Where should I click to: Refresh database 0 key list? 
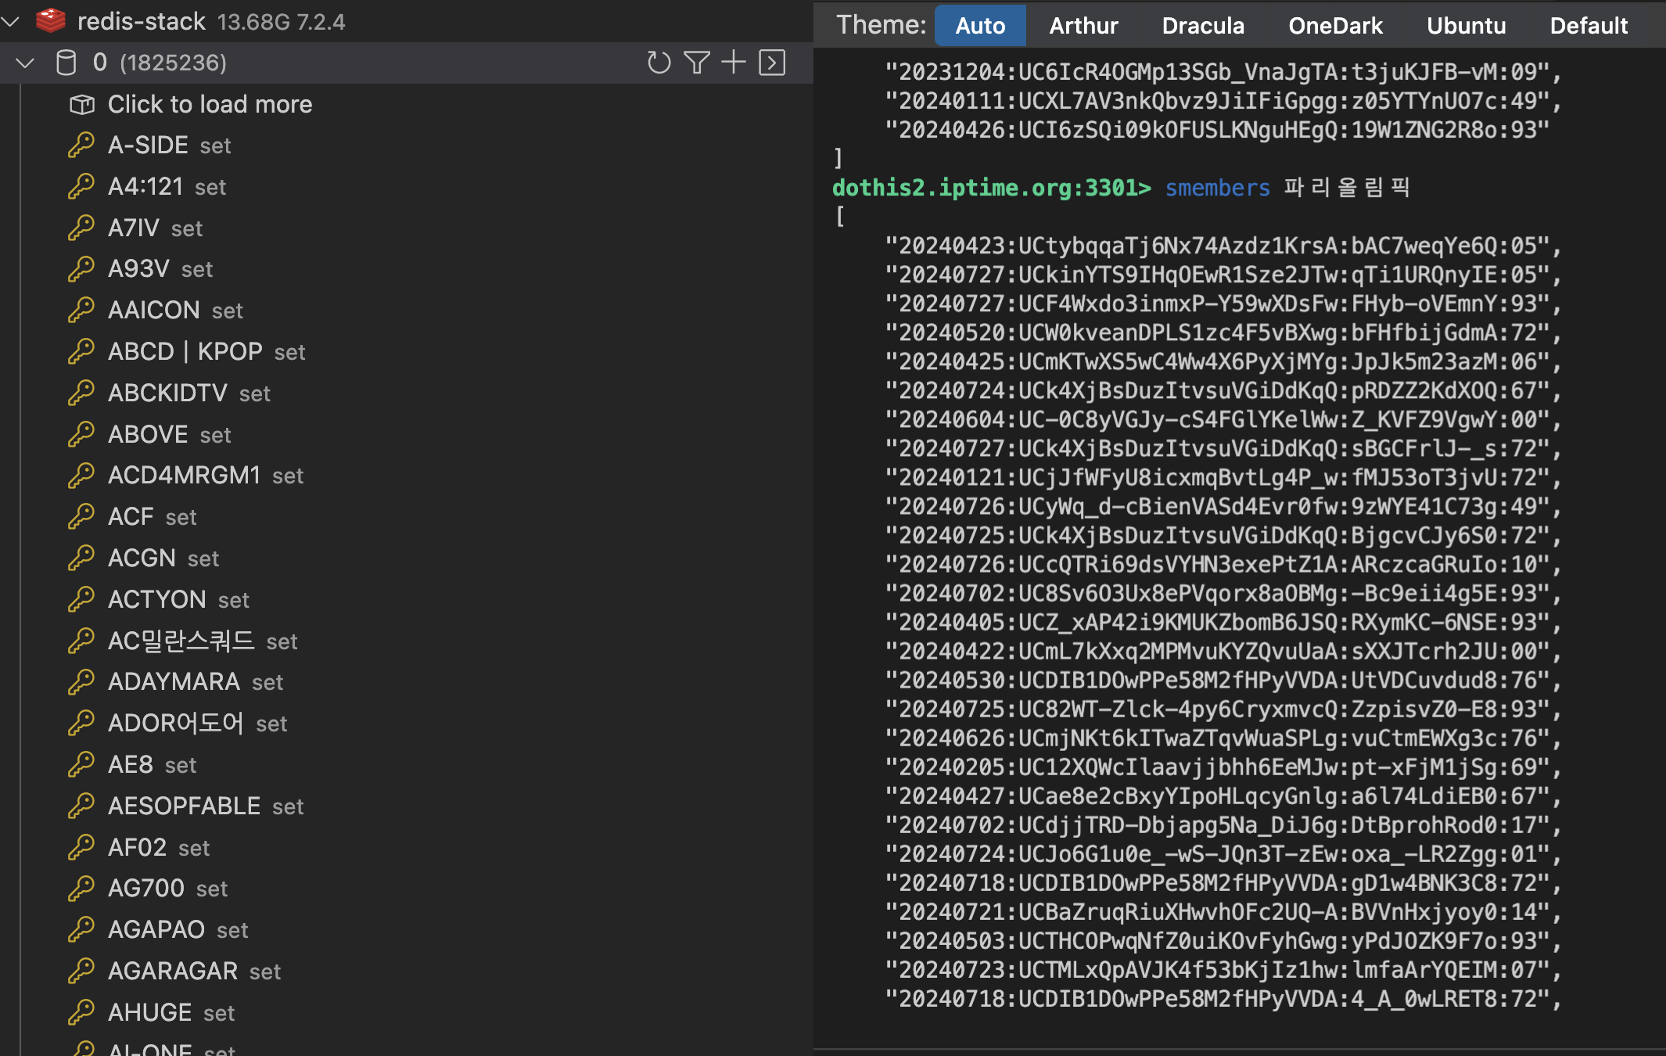(659, 63)
